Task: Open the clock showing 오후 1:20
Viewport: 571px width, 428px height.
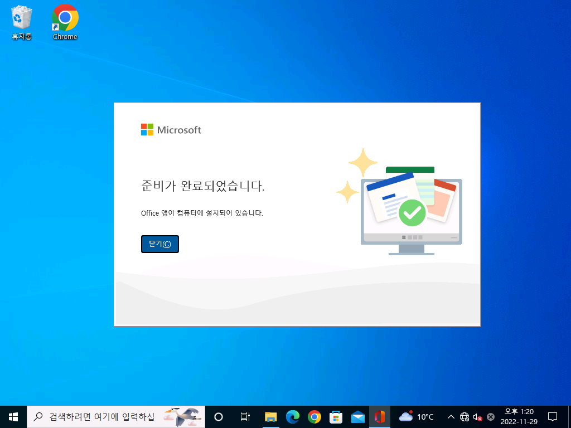Action: click(519, 417)
